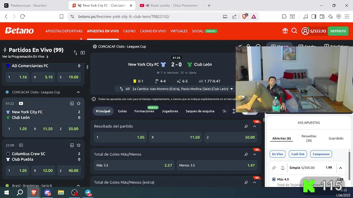Favorite the Columbus Crew SC match star

79,145
